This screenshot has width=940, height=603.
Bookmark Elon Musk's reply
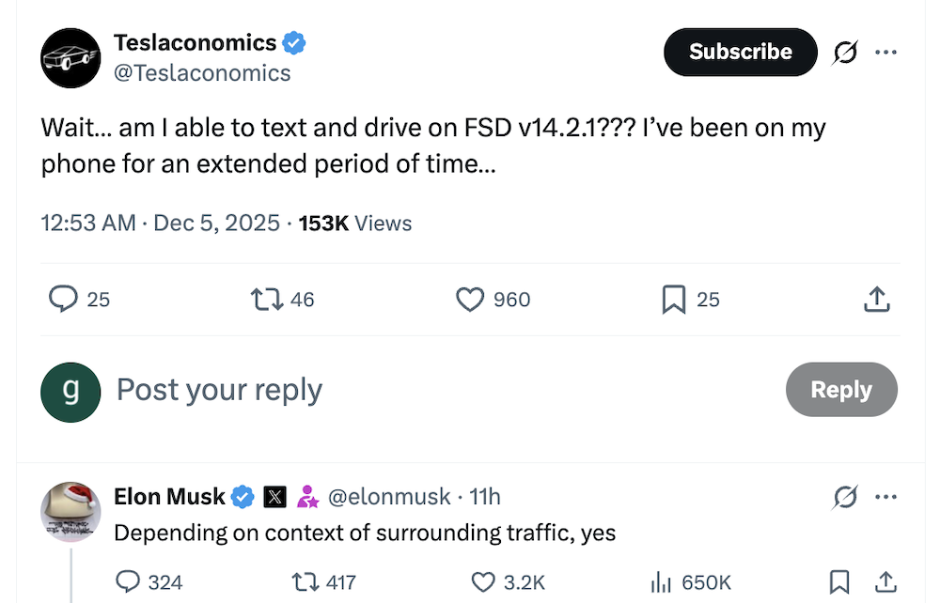(x=840, y=582)
